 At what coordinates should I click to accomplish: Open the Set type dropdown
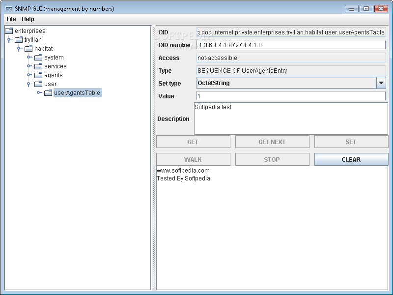coord(381,83)
